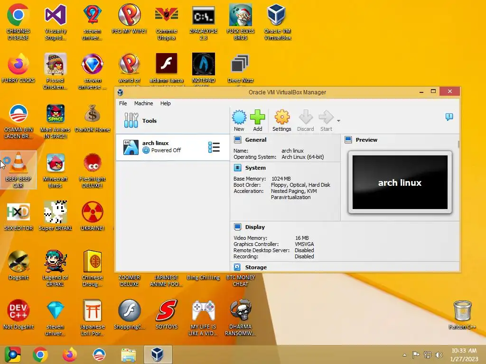Click the arch linux preview thumbnail
This screenshot has height=364, width=486.
point(400,182)
